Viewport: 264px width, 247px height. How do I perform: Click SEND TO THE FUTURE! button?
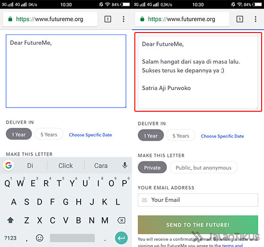pyautogui.click(x=198, y=225)
